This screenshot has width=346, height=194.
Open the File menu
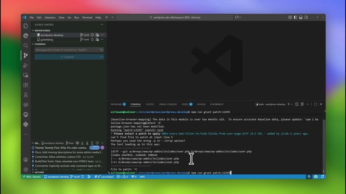coord(32,18)
